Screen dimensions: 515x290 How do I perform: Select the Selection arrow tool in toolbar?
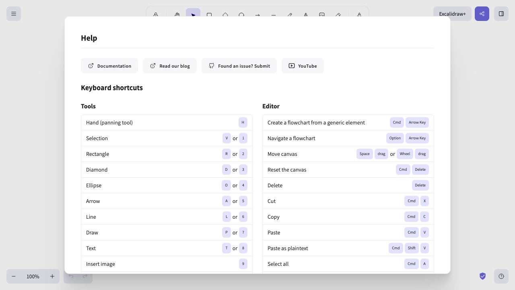click(193, 14)
